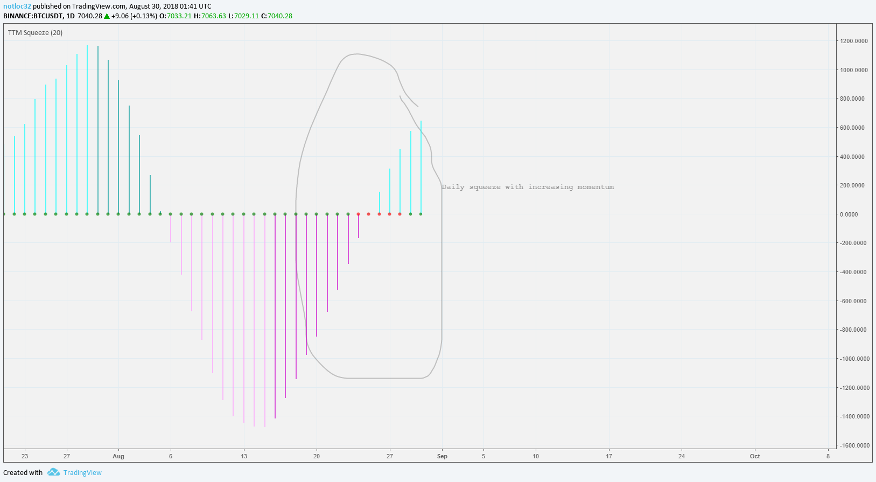Click the 'Daily squeeze with increasing momentum' annotation
This screenshot has height=482, width=876.
[528, 187]
